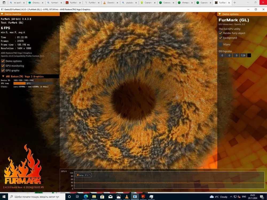The width and height of the screenshot is (267, 200).
Task: Click the OSI bgcolor alpha field showing 128
Action: 243,55
